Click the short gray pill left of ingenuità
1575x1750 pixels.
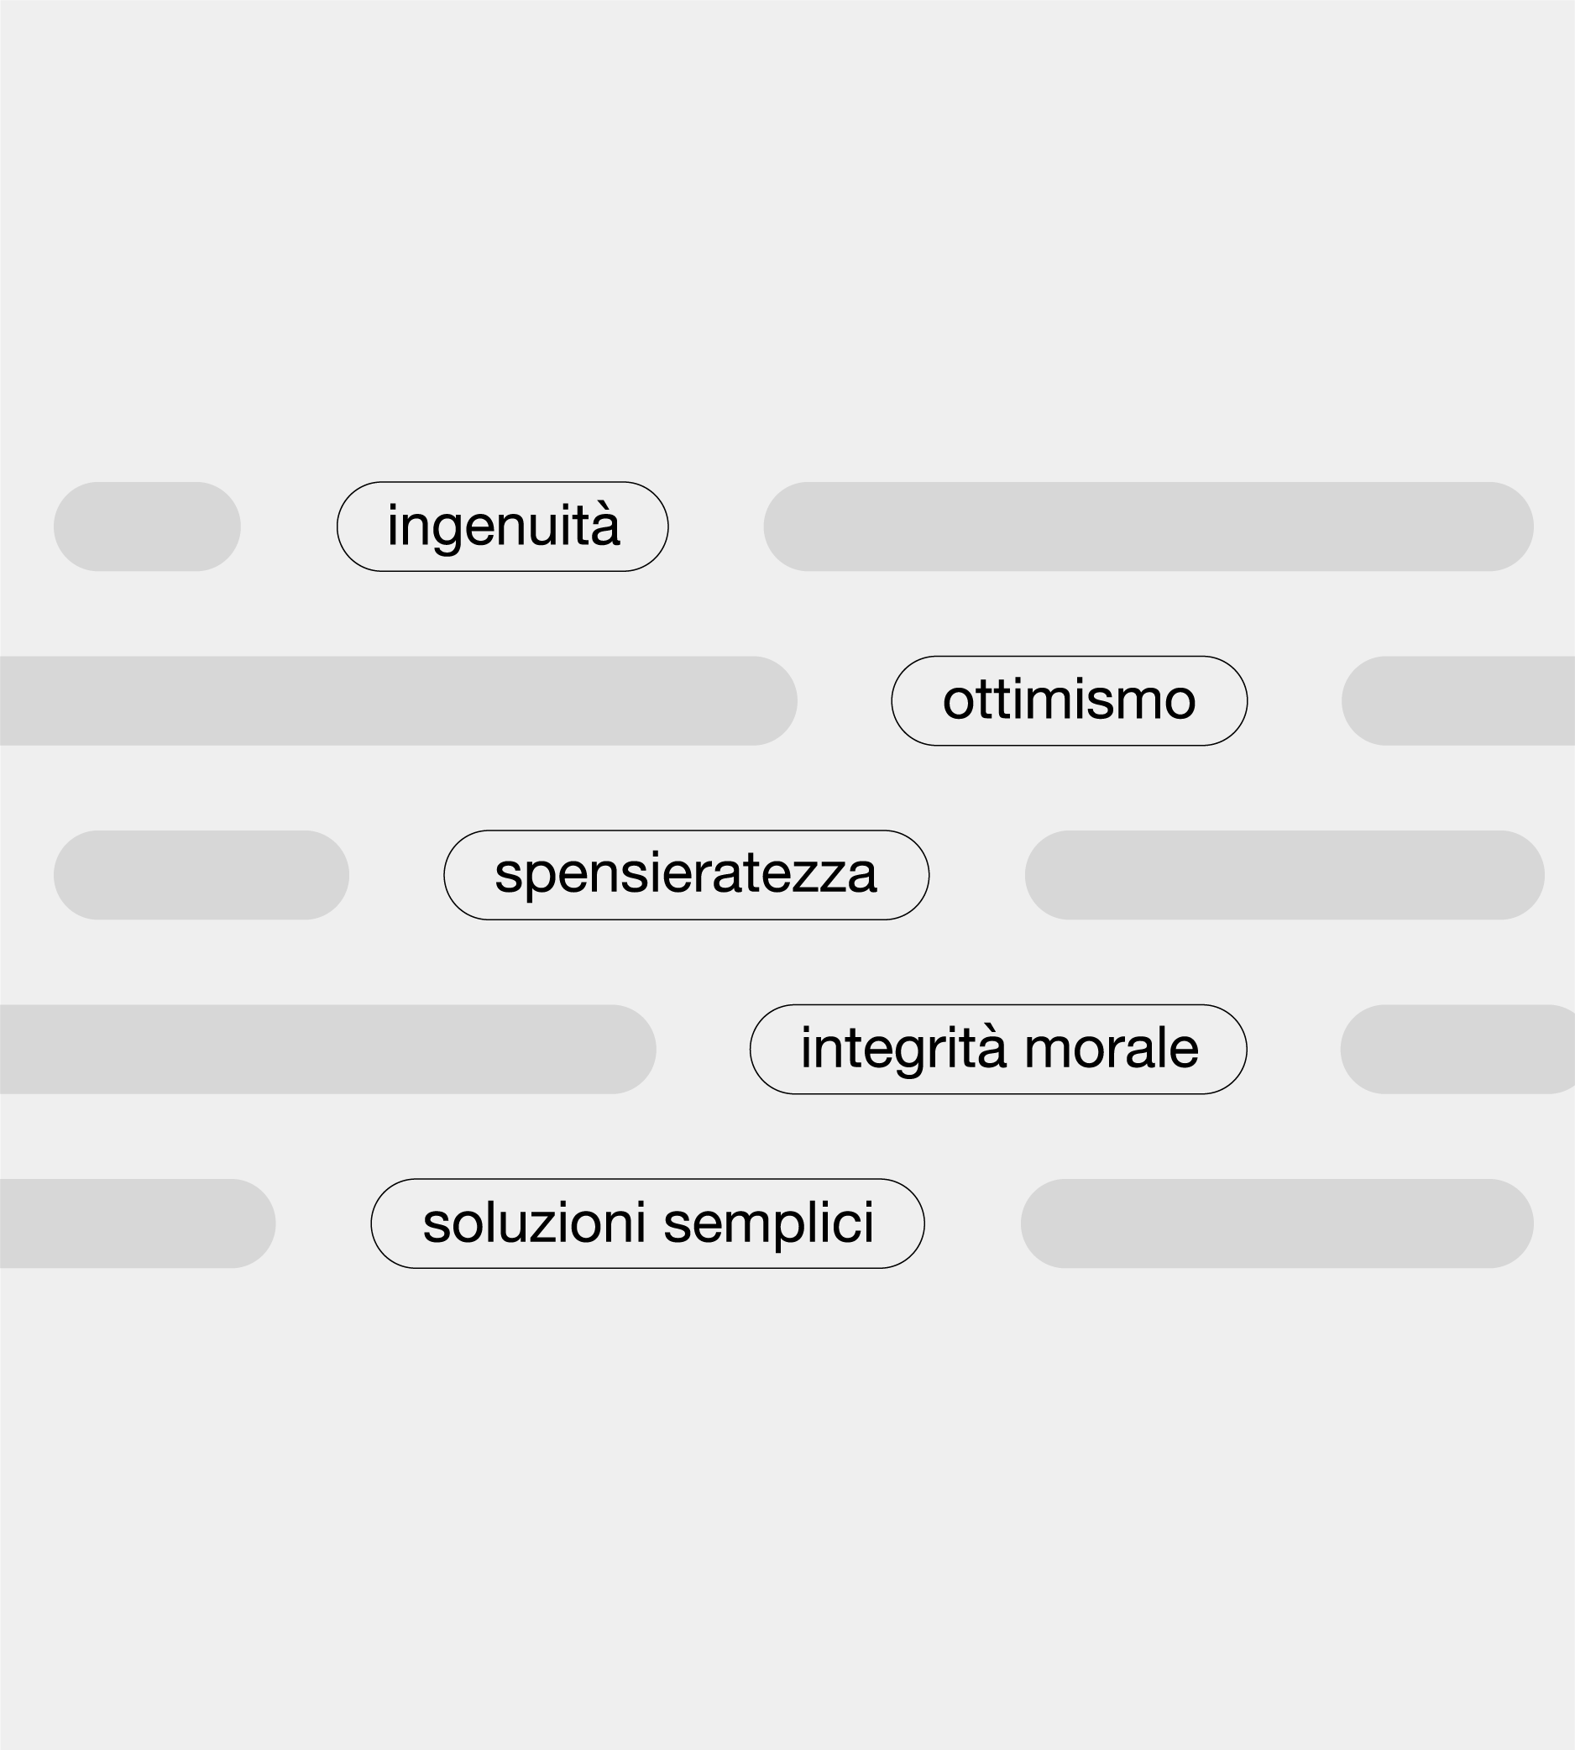pyautogui.click(x=147, y=527)
